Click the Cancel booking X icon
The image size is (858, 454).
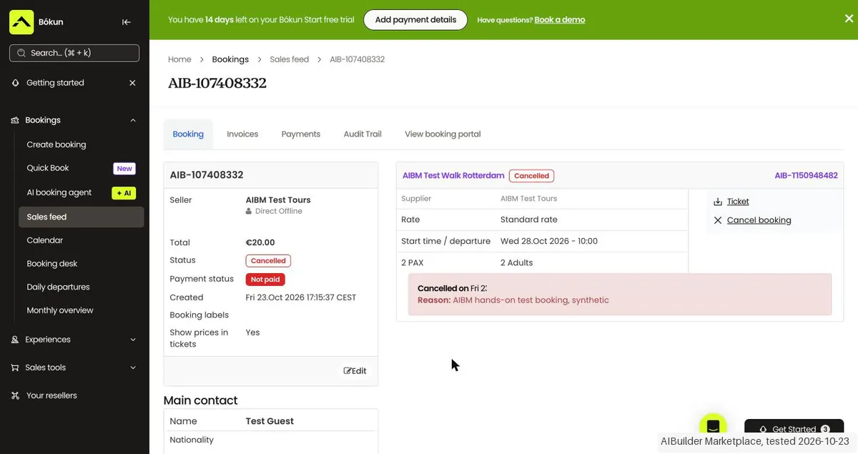pos(718,220)
